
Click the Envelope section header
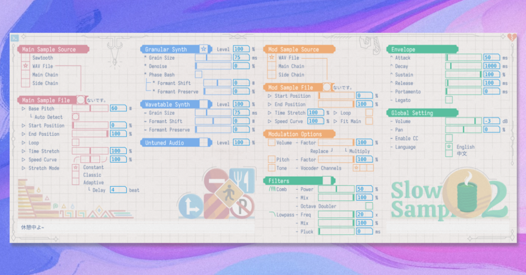pos(423,49)
